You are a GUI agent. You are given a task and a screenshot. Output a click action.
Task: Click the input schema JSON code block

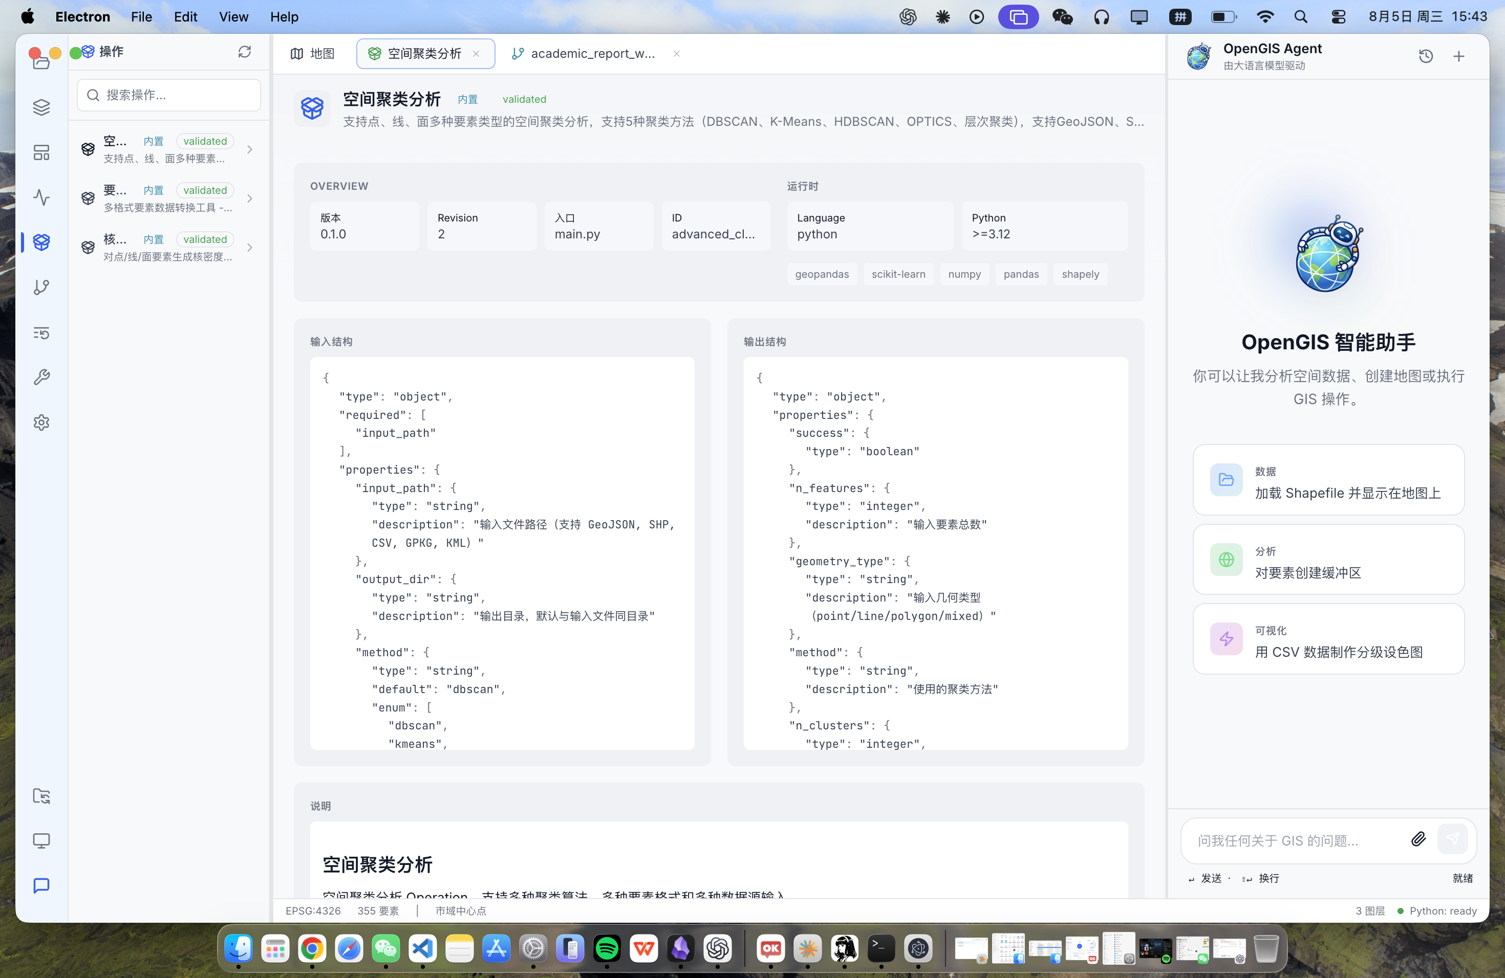click(x=502, y=553)
